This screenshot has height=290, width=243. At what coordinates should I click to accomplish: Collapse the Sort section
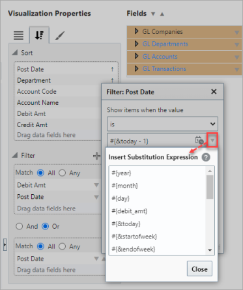[15, 52]
